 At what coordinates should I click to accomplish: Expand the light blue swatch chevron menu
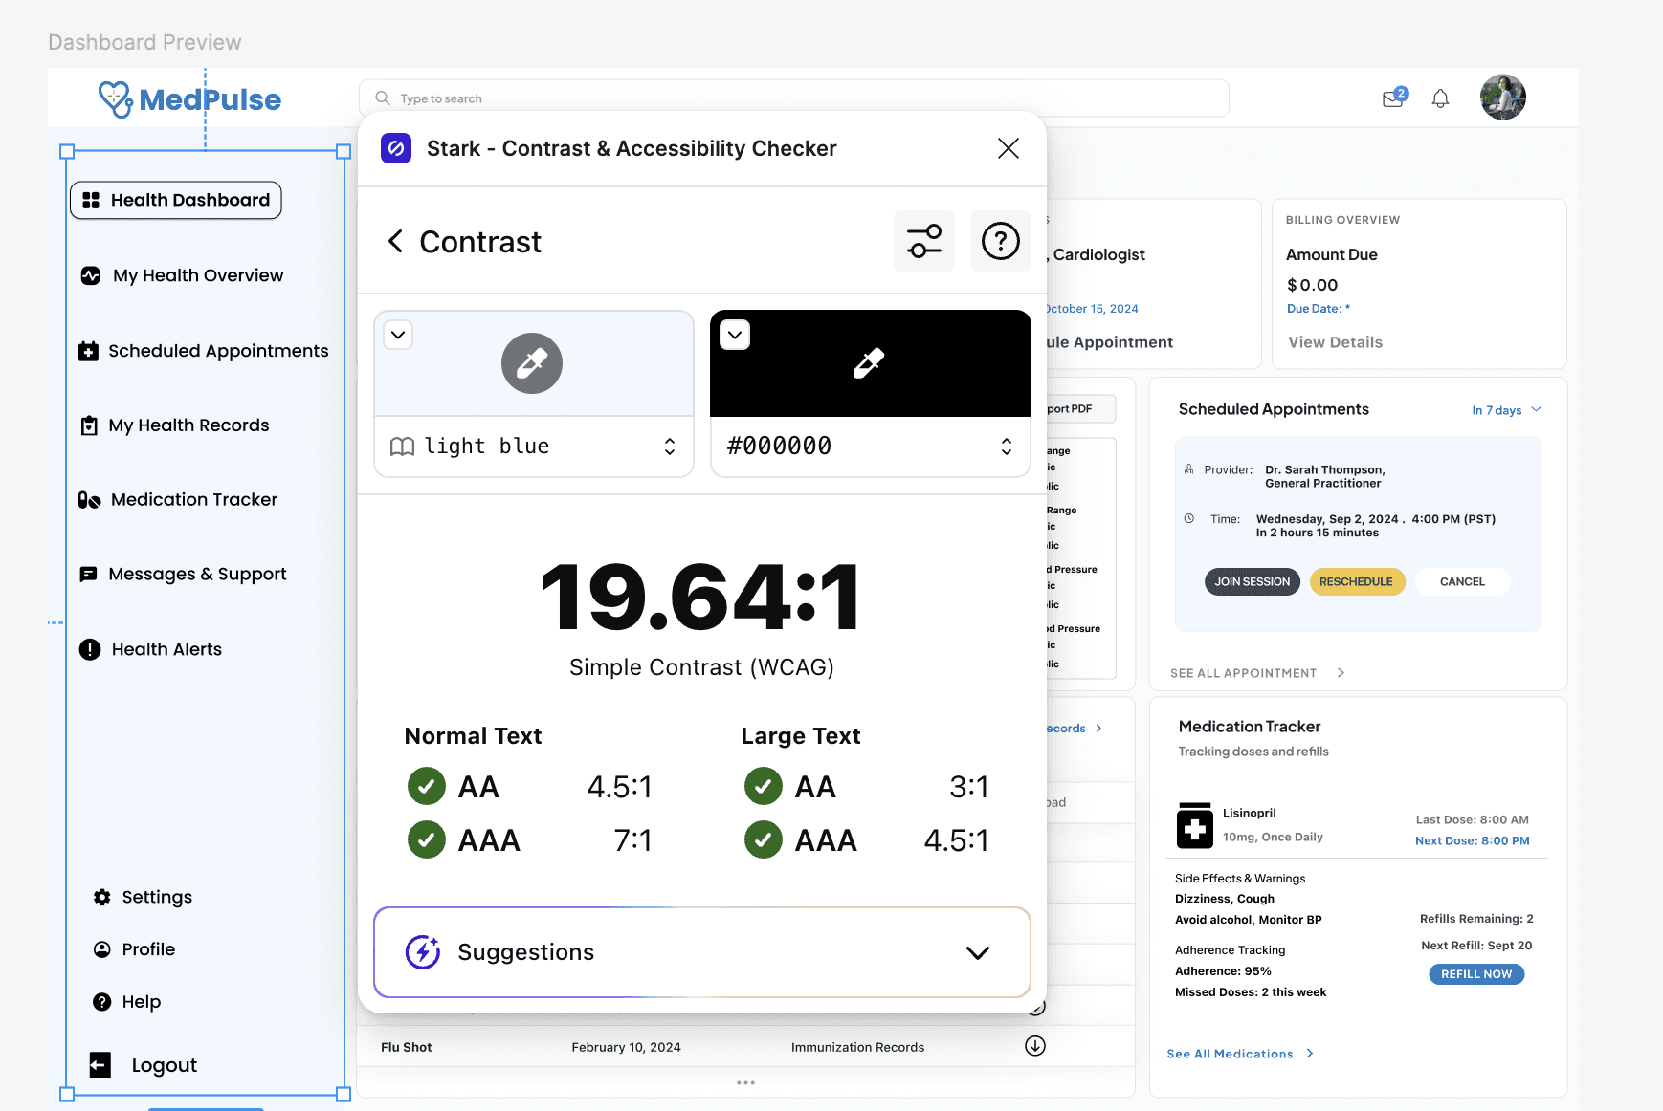point(398,335)
